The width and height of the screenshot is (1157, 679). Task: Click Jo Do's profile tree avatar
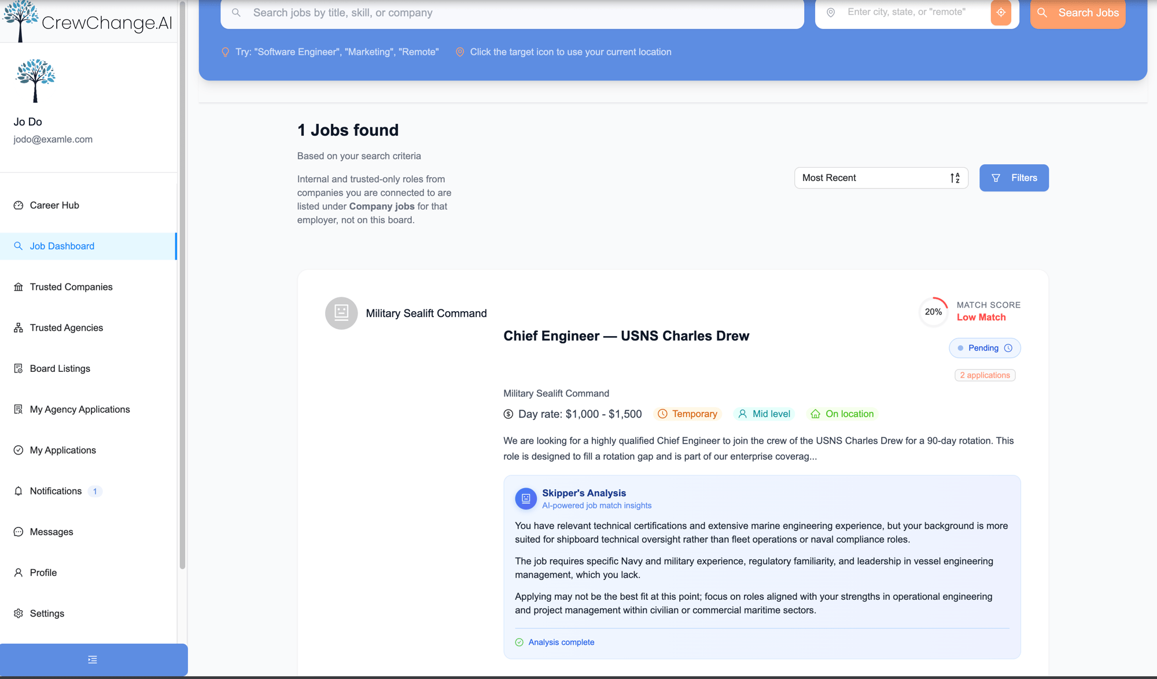click(35, 80)
